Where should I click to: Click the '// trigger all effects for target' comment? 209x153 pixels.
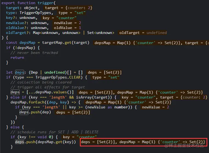point(48,87)
